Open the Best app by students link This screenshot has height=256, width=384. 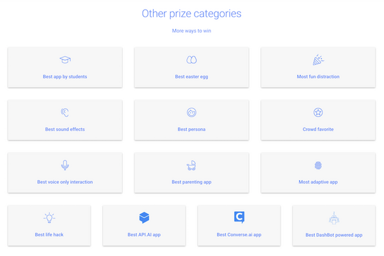pyautogui.click(x=65, y=77)
